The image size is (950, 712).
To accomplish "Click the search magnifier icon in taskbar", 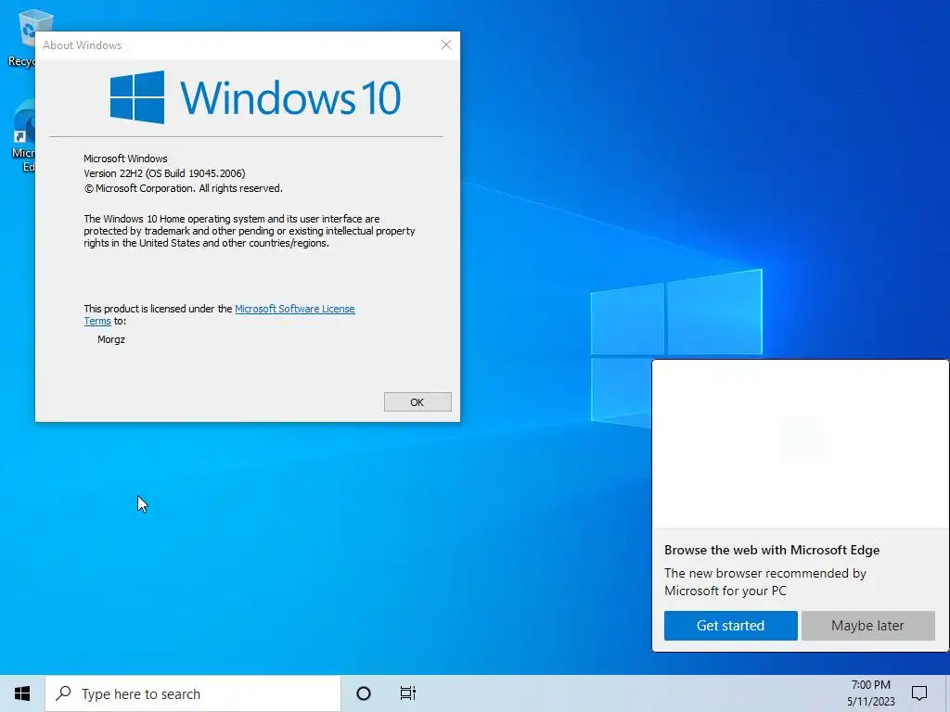I will coord(63,693).
